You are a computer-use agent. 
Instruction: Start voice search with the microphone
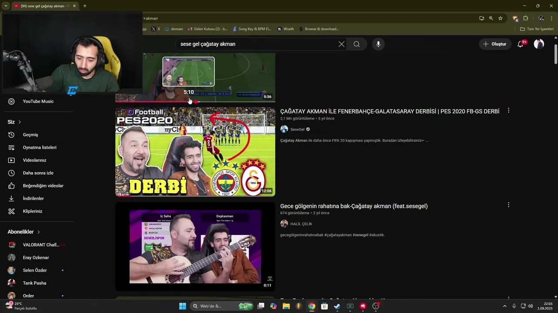pos(378,44)
